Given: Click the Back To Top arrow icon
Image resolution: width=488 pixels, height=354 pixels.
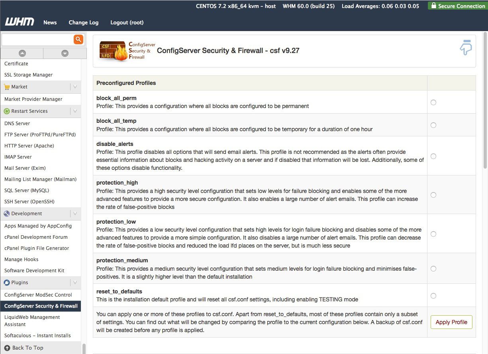Looking at the screenshot, I should coord(7,348).
